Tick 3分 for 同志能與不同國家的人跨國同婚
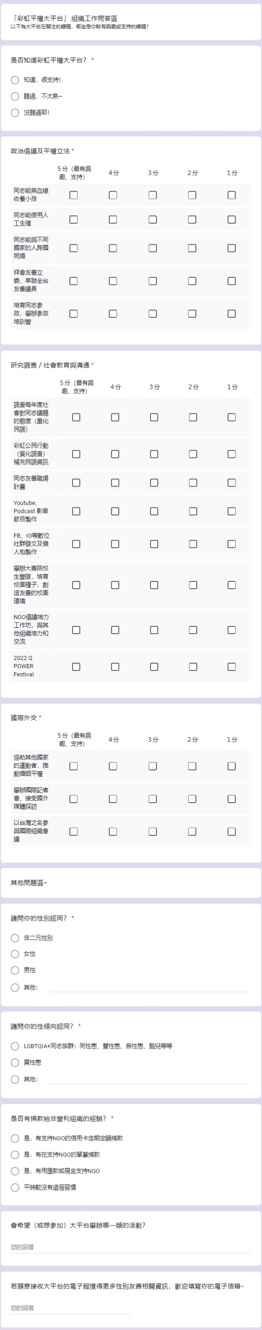Viewport: 262px width, 1330px height. click(x=153, y=248)
